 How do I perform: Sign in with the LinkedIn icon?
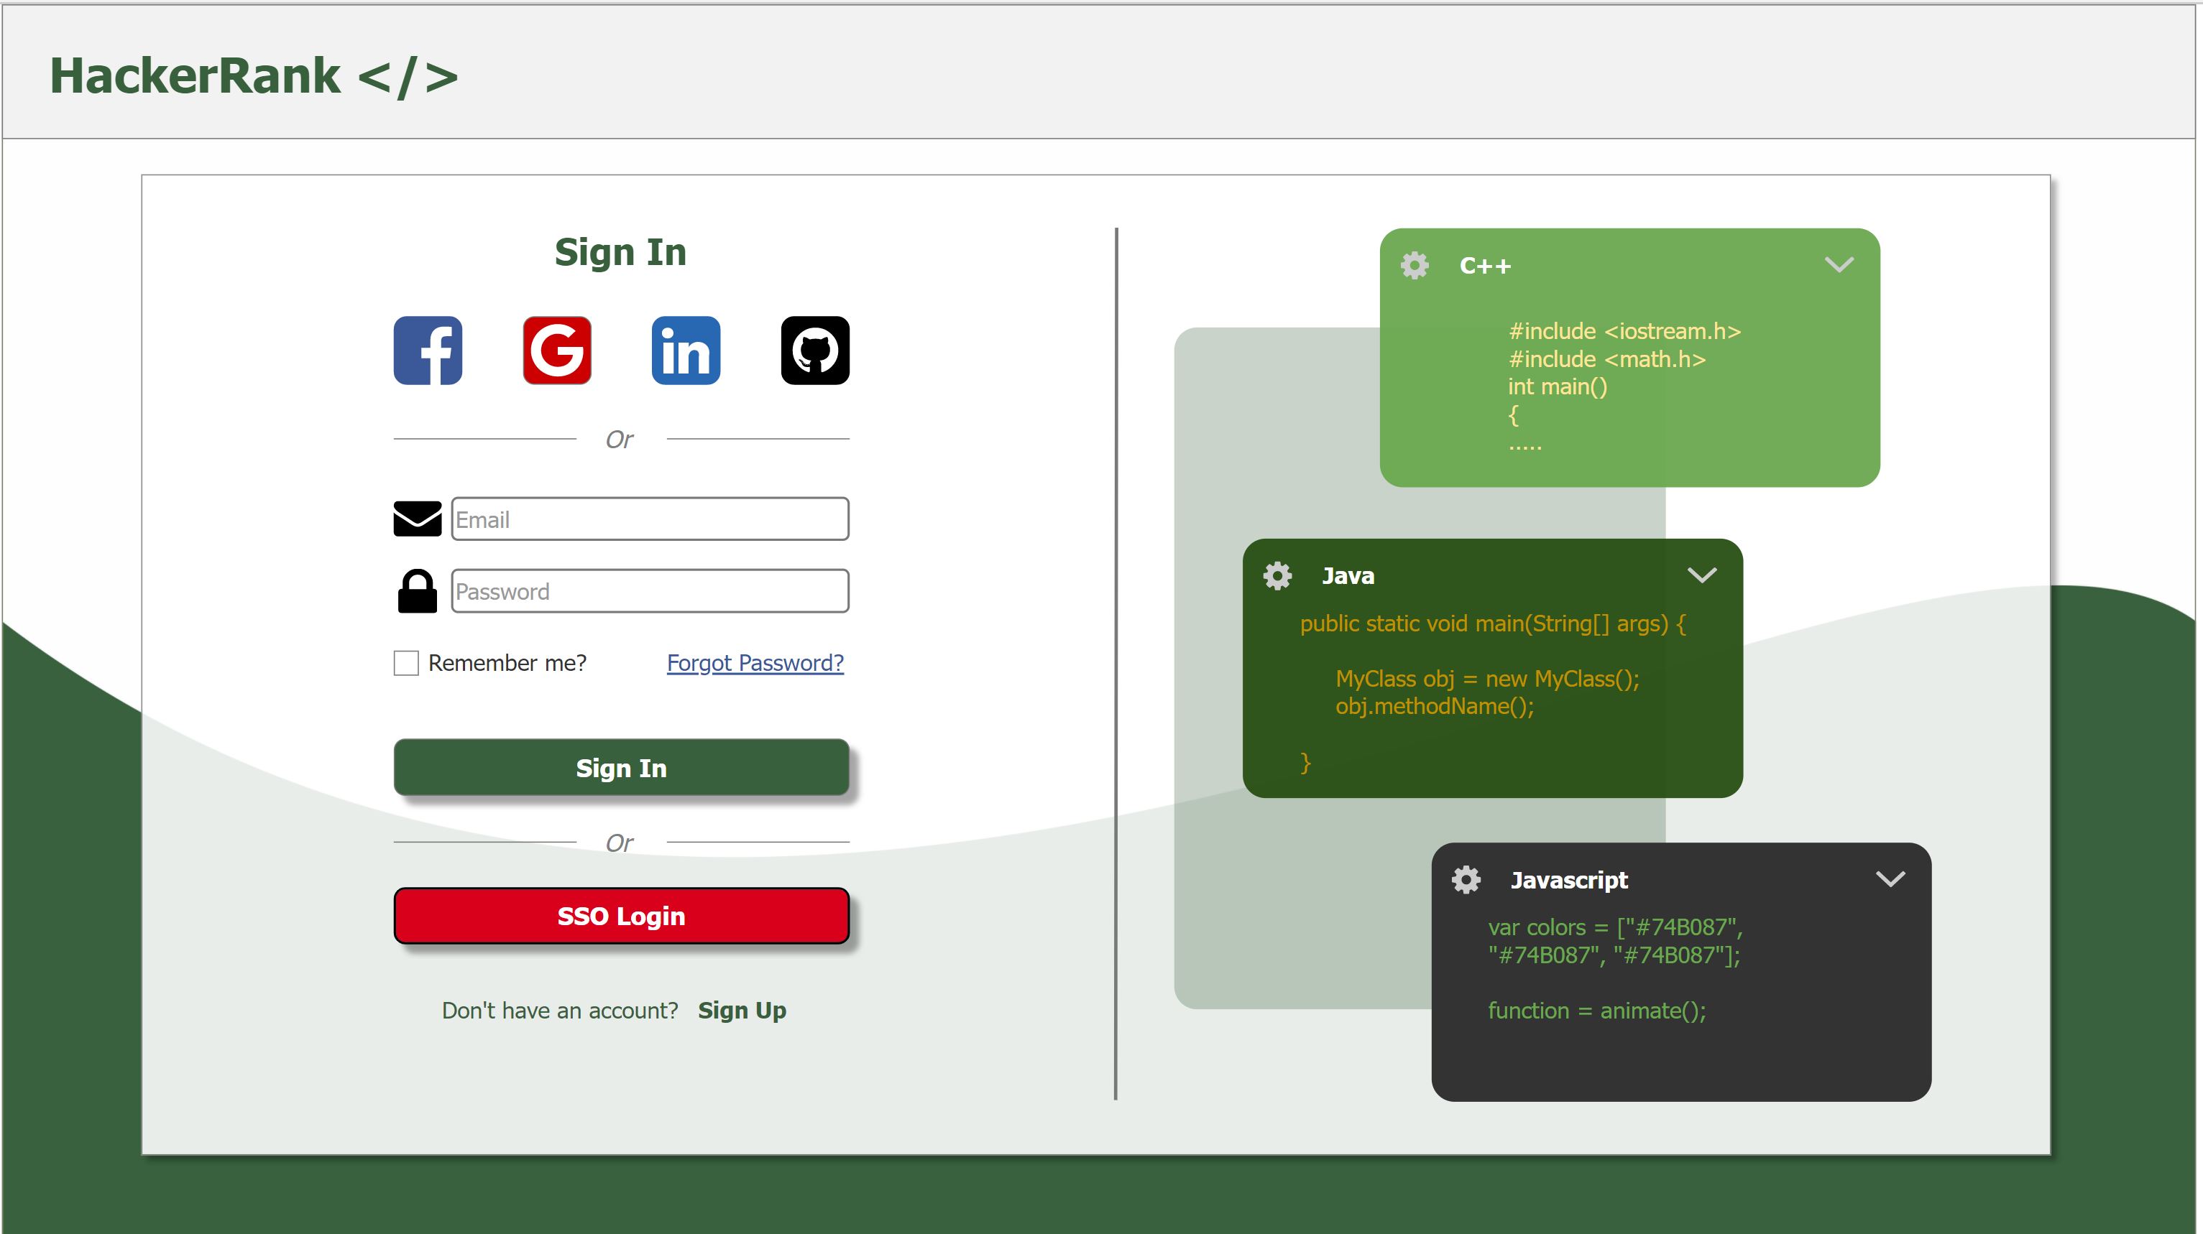coord(685,351)
